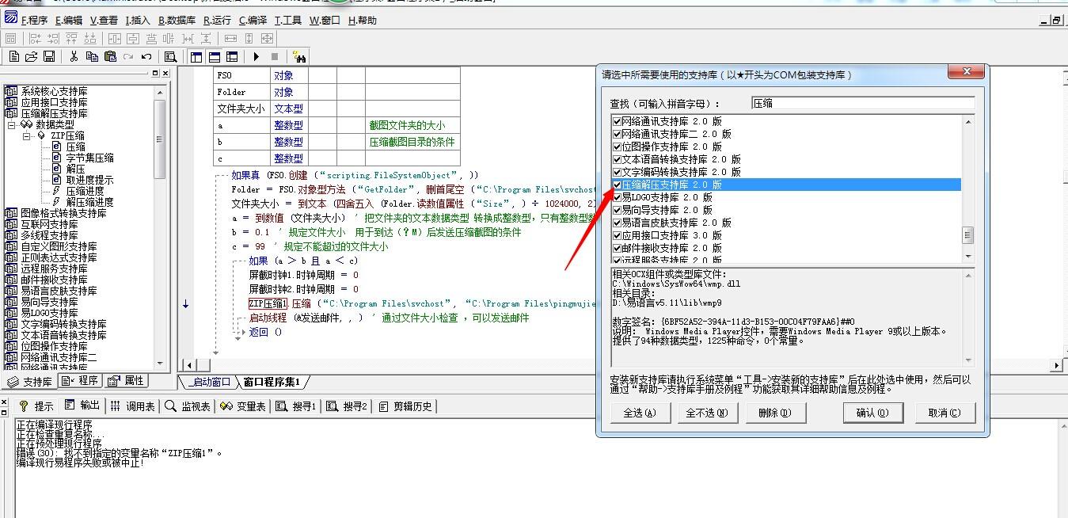Switch to the _启动窗口 editor tab
This screenshot has width=1068, height=518.
tap(211, 382)
